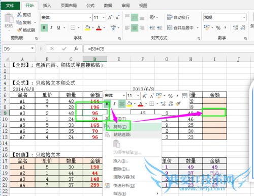Toggle Italic in the ribbon font group
254x196 pixels.
(x=51, y=27)
